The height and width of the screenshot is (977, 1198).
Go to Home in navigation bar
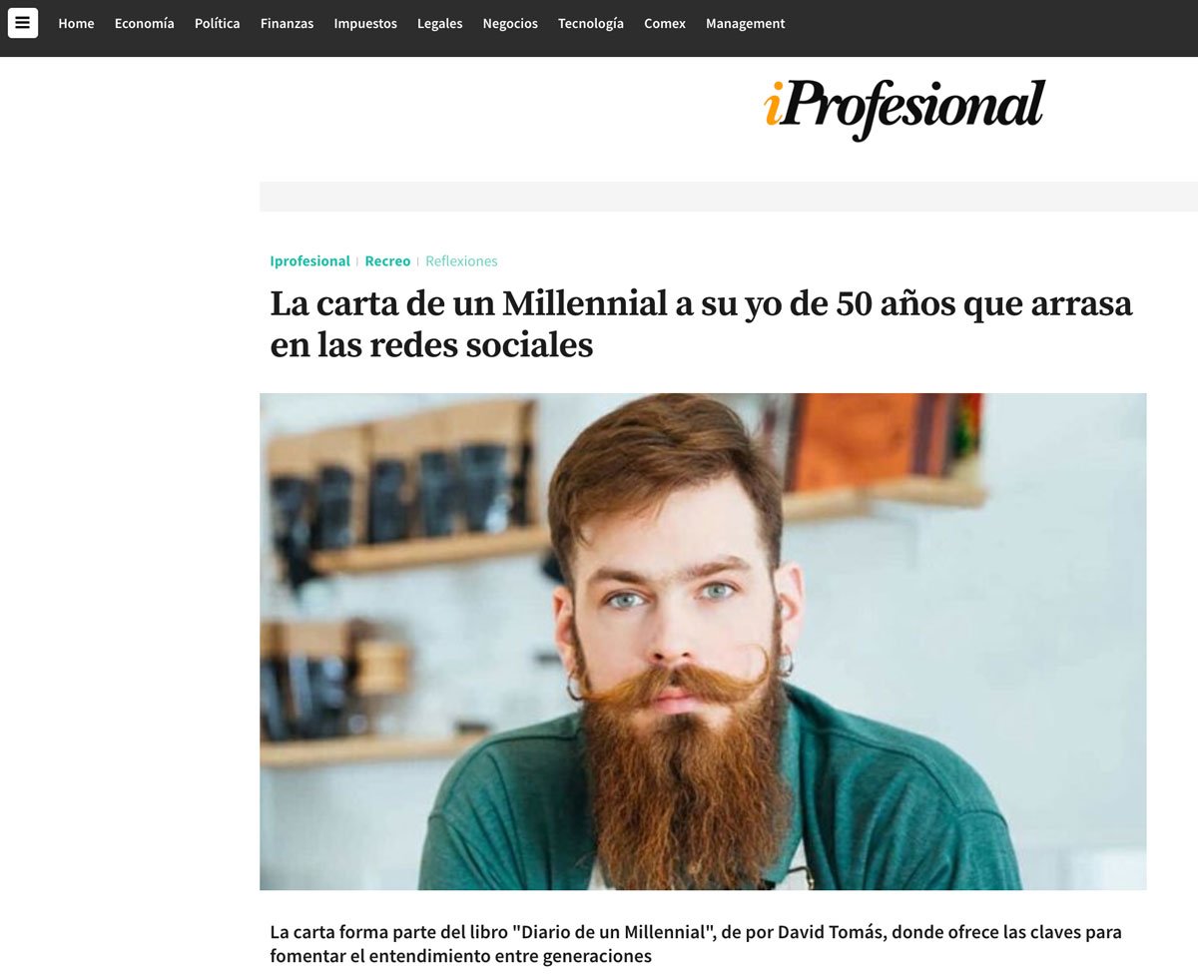(76, 23)
